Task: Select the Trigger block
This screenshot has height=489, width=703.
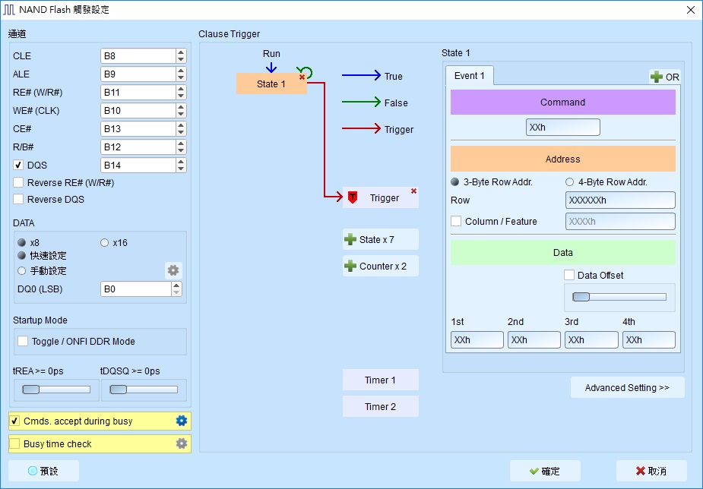Action: 381,197
